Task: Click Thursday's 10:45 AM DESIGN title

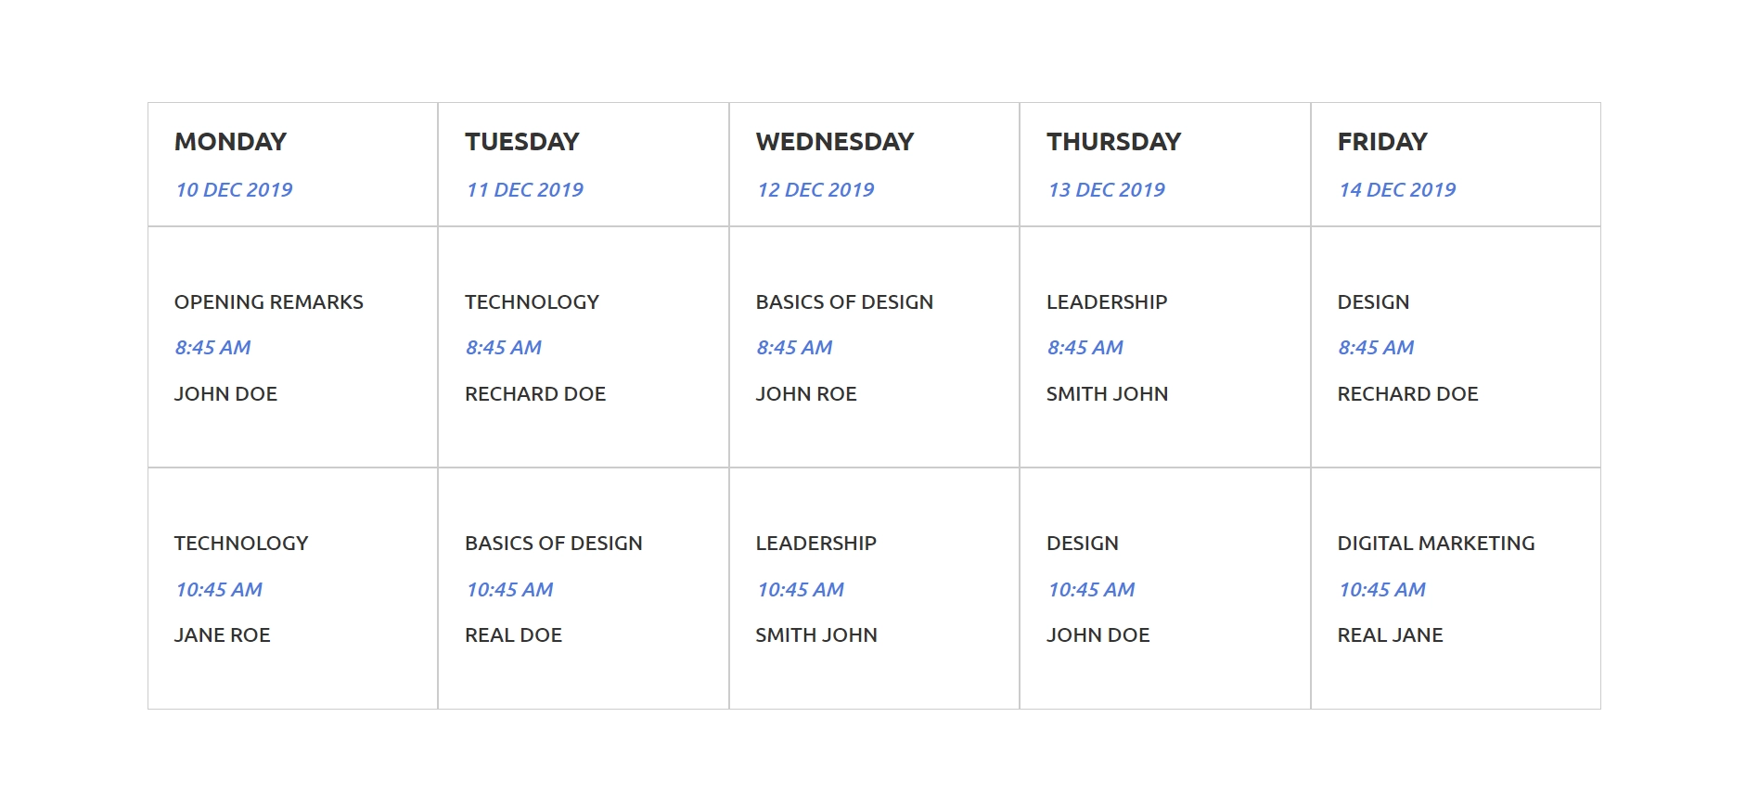Action: click(1082, 543)
